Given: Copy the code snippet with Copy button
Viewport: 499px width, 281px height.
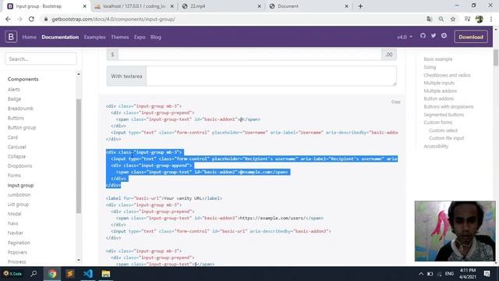Looking at the screenshot, I should point(396,101).
